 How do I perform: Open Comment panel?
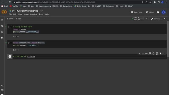tap(137, 12)
